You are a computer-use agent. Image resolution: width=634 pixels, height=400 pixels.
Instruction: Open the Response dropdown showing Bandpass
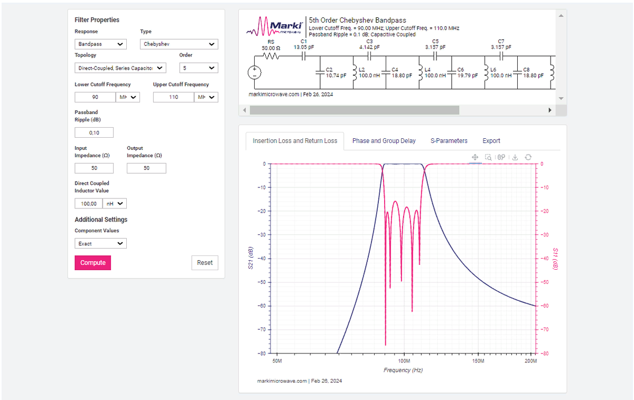100,44
